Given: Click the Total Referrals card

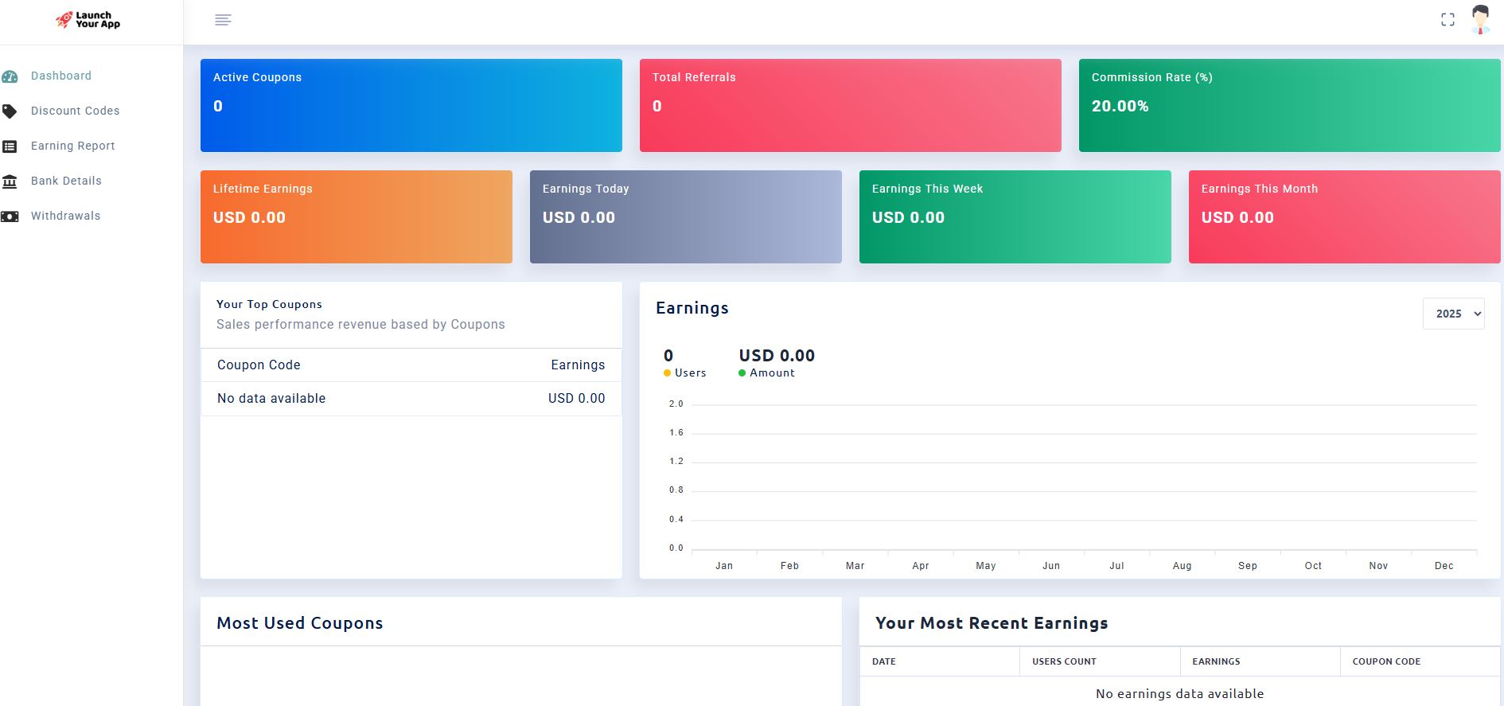Looking at the screenshot, I should 850,105.
